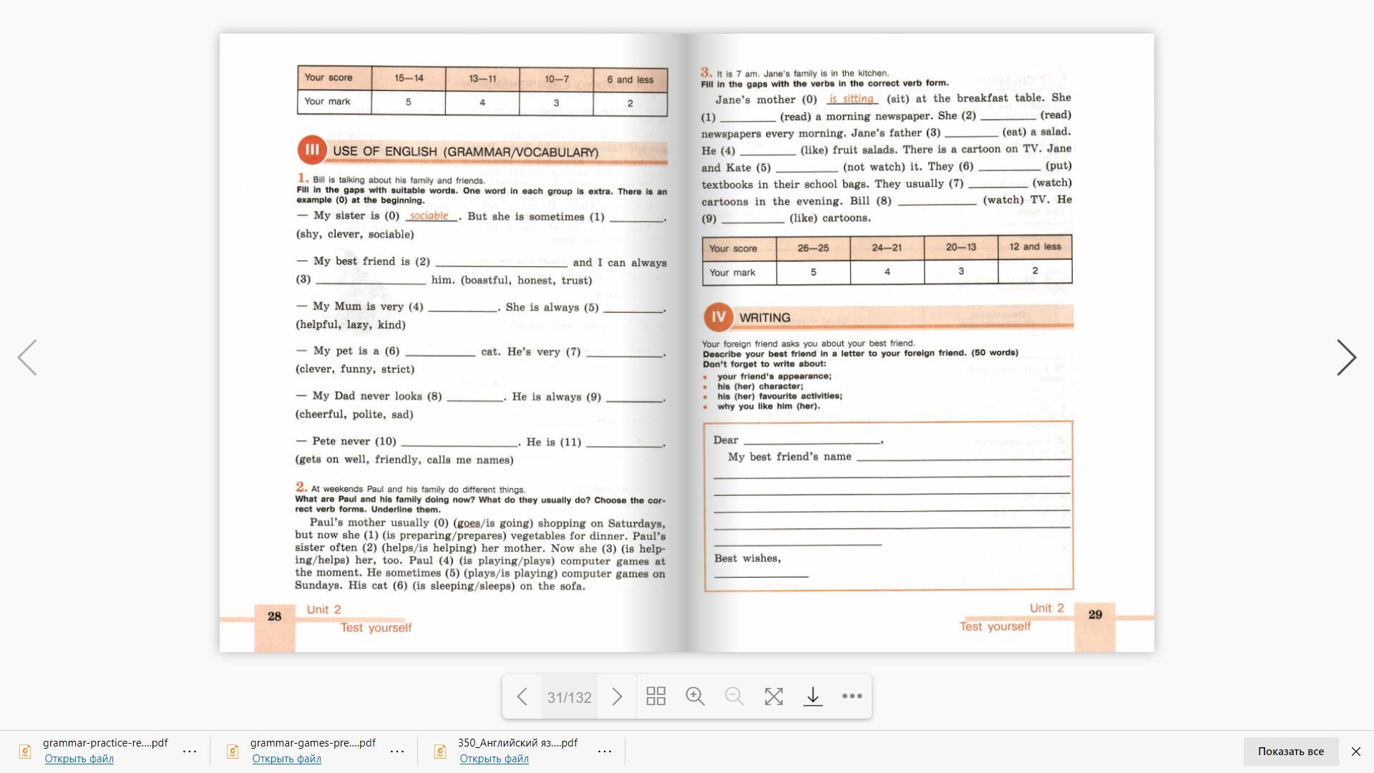This screenshot has height=773, width=1374.
Task: Zoom out of the document
Action: click(734, 696)
